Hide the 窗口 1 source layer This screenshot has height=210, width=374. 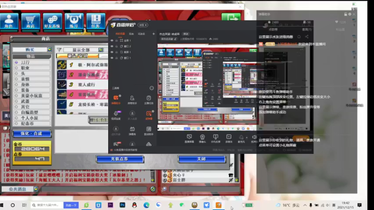pyautogui.click(x=112, y=58)
